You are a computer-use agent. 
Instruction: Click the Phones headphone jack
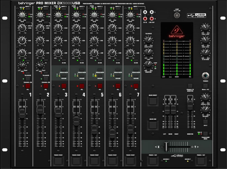pyautogui.click(x=205, y=75)
